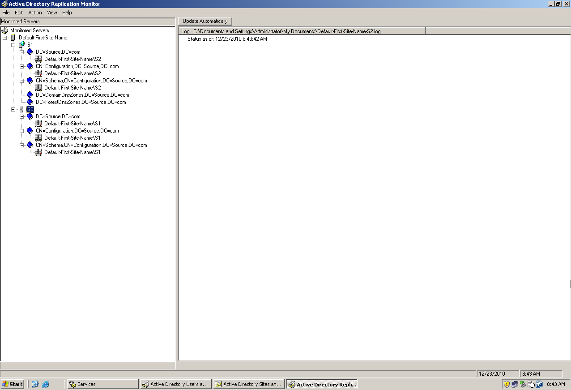Collapse DC=Source,DC=com under S1
The height and width of the screenshot is (390, 571).
[x=21, y=52]
